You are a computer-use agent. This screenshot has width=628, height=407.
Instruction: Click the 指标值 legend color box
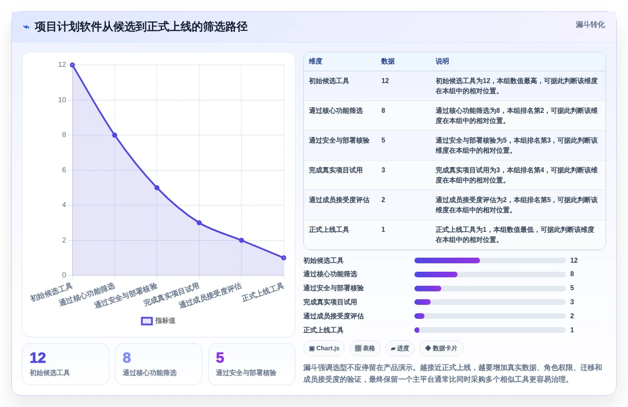147,321
